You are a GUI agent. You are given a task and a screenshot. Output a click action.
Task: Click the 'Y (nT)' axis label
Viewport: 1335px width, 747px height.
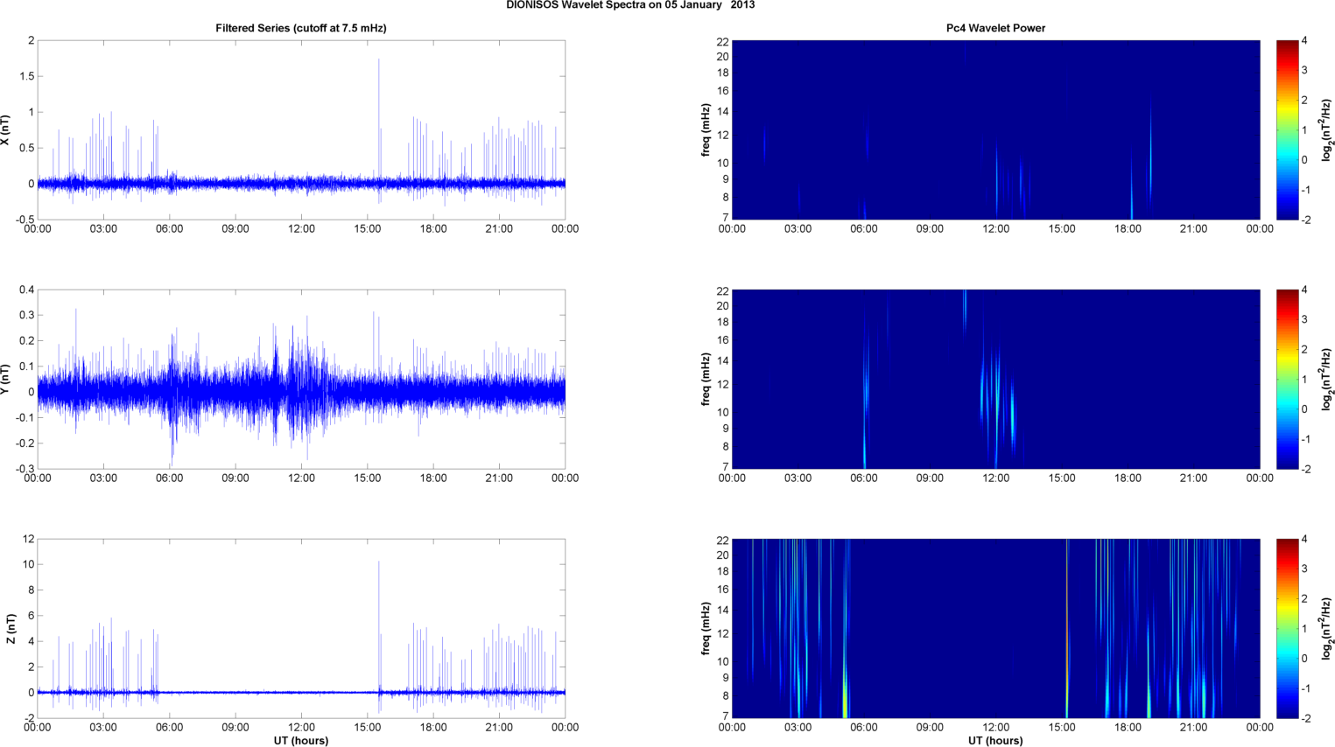click(6, 380)
